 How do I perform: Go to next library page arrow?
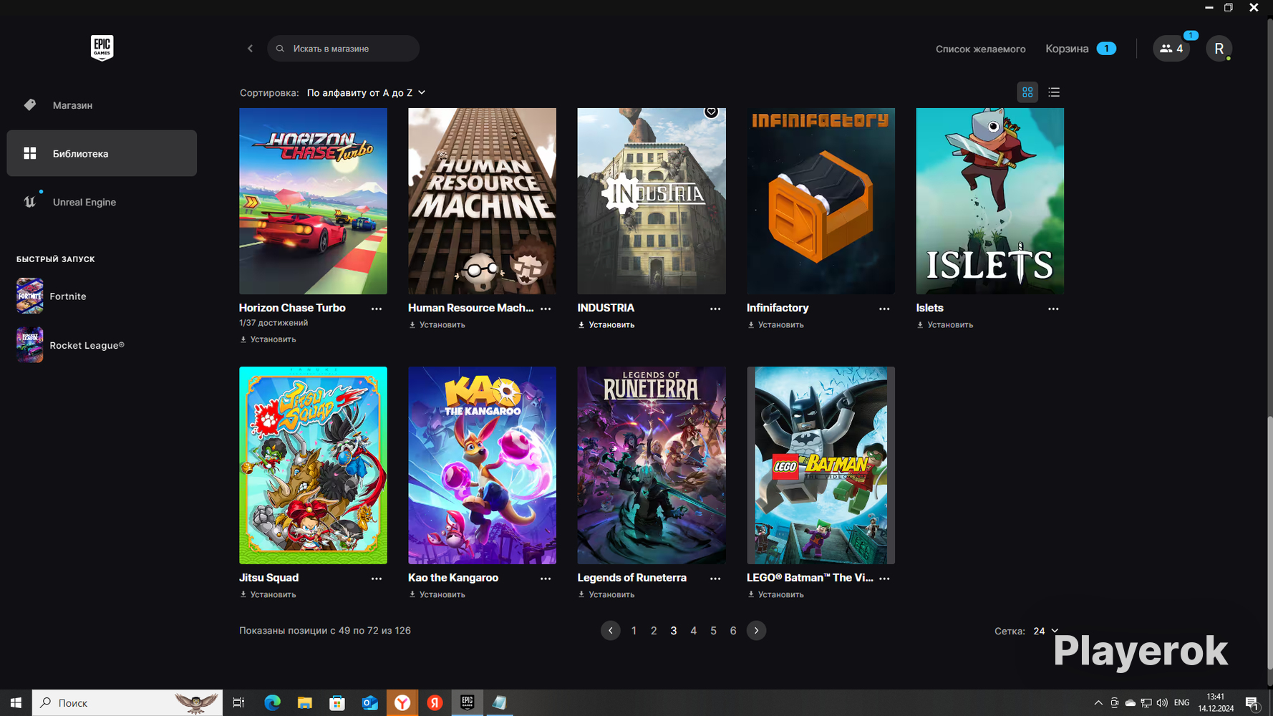756,631
